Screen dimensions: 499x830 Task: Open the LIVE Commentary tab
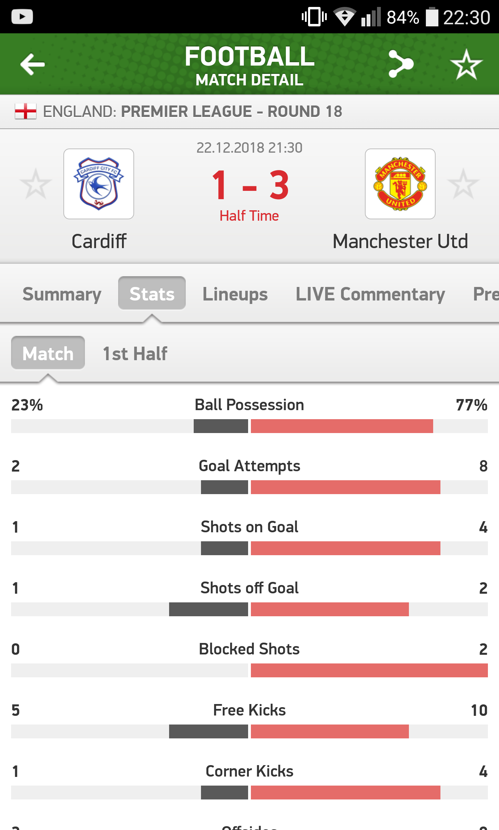pyautogui.click(x=370, y=294)
